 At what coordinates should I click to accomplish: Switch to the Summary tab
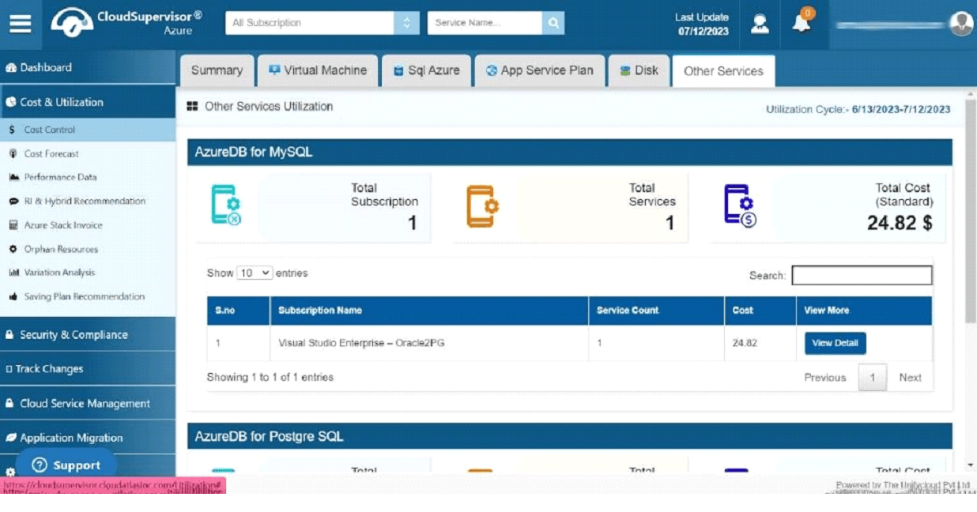click(217, 70)
